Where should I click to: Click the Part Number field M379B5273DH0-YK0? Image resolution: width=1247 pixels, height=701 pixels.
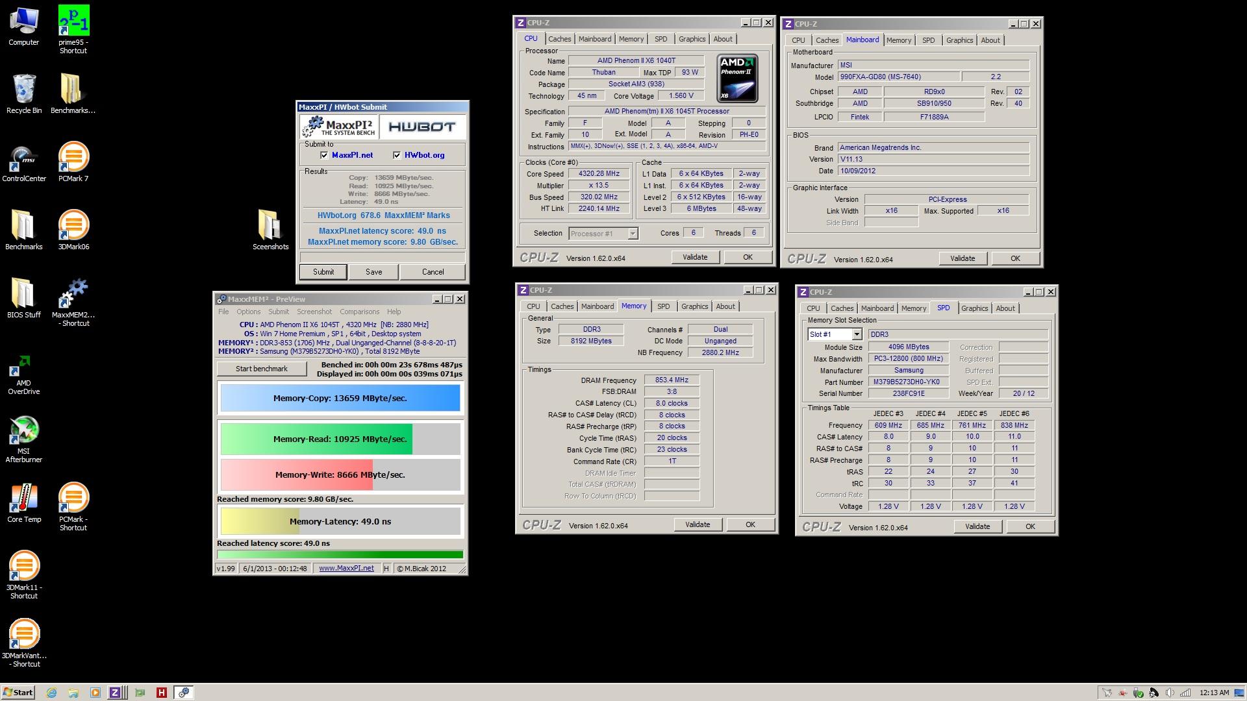(909, 382)
